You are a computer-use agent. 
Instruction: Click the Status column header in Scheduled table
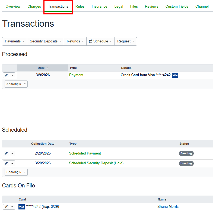(184, 144)
